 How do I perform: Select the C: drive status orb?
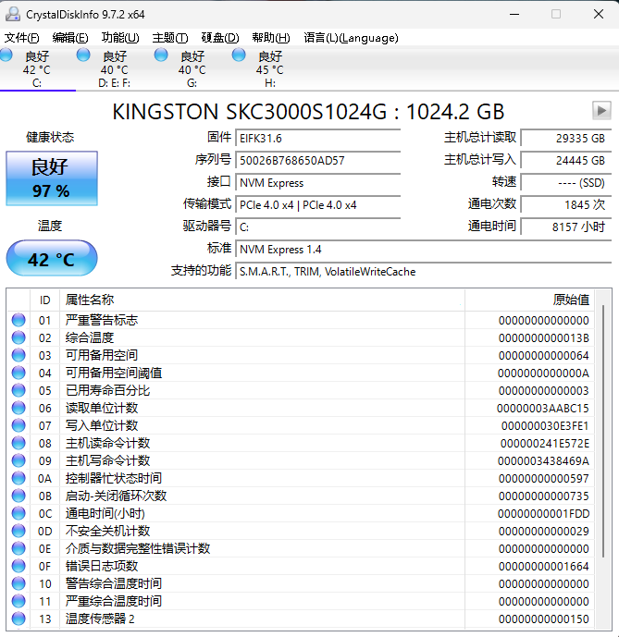point(6,56)
